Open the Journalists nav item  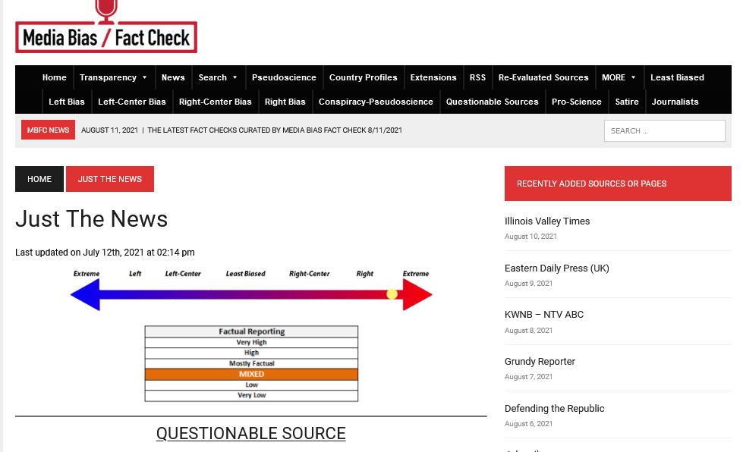pos(675,102)
